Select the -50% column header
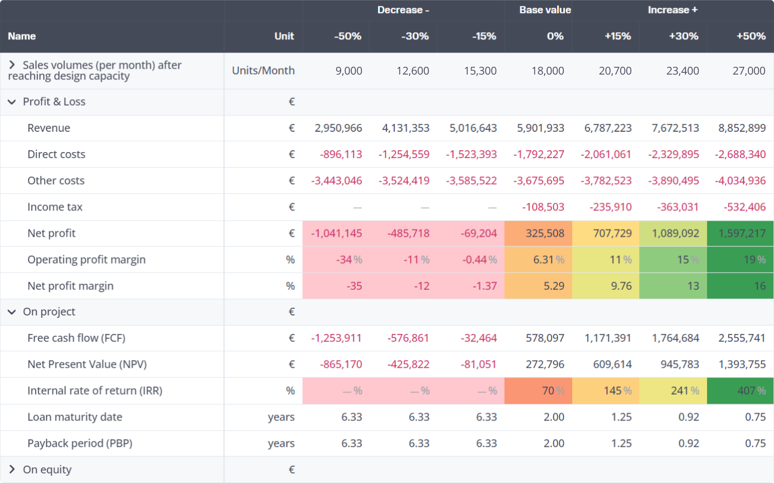 (348, 36)
